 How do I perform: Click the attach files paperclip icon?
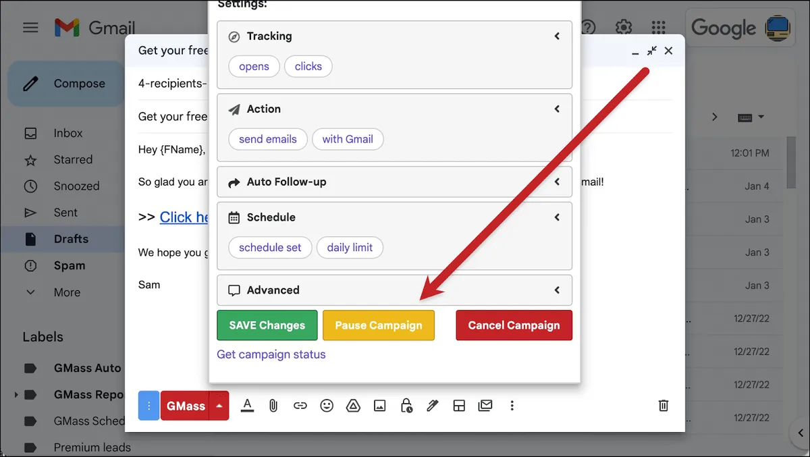[273, 406]
